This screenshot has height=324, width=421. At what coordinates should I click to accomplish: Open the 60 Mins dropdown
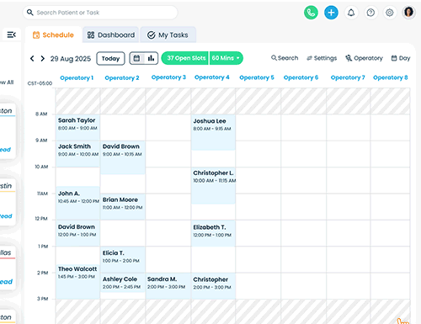pyautogui.click(x=226, y=58)
